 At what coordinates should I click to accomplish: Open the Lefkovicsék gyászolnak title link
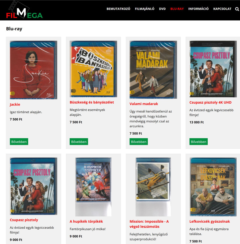tap(210, 221)
